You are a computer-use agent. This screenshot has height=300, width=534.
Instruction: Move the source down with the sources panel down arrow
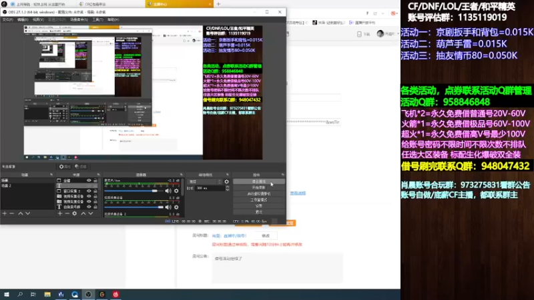(91, 213)
